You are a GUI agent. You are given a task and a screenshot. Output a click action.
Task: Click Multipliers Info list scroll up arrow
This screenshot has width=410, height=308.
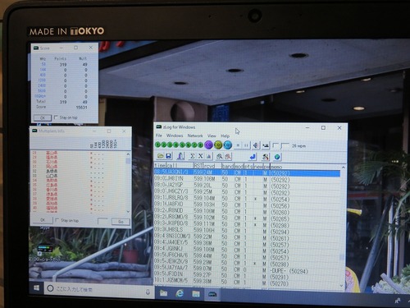click(x=128, y=154)
